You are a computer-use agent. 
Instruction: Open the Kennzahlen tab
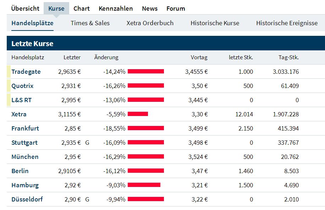116,9
